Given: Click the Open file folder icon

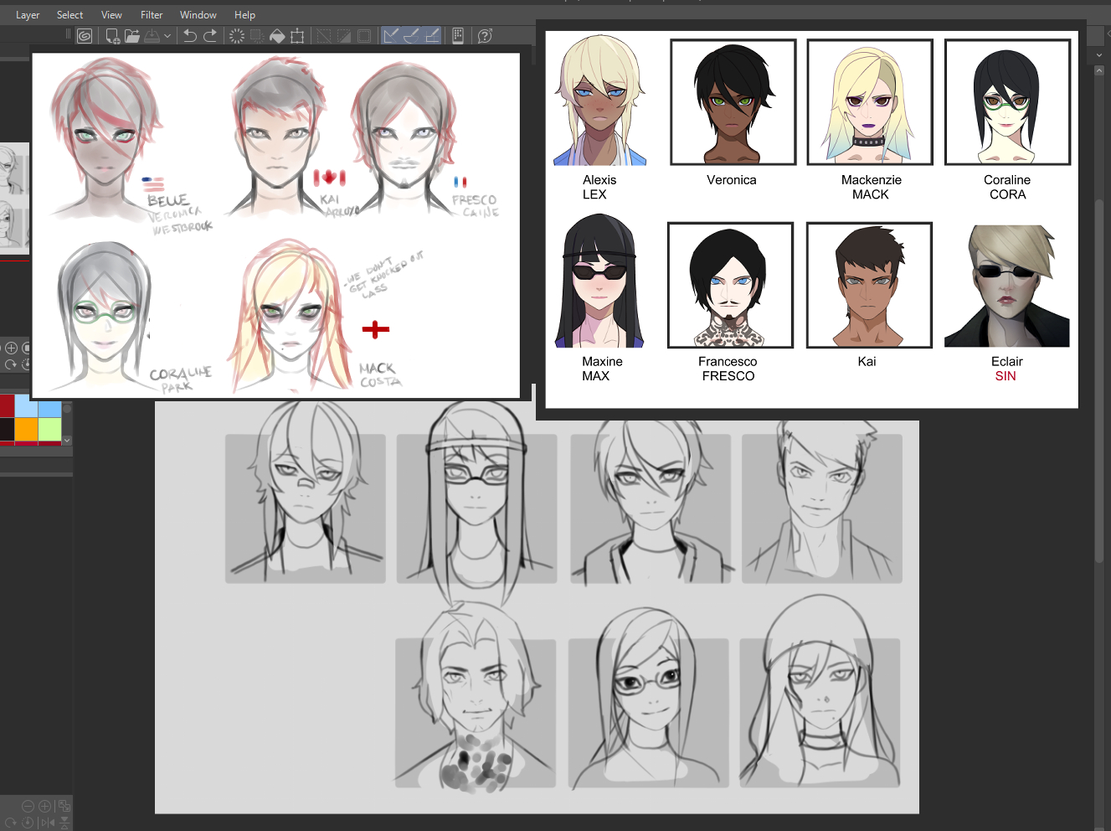Looking at the screenshot, I should (132, 36).
